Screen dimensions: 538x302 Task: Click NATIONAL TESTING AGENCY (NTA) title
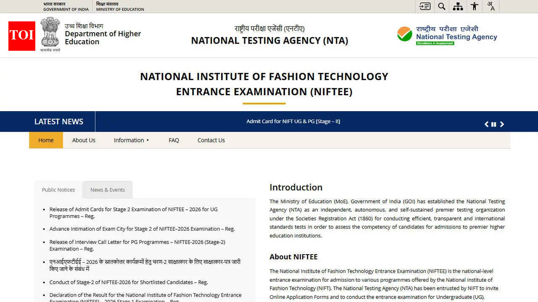coord(270,41)
